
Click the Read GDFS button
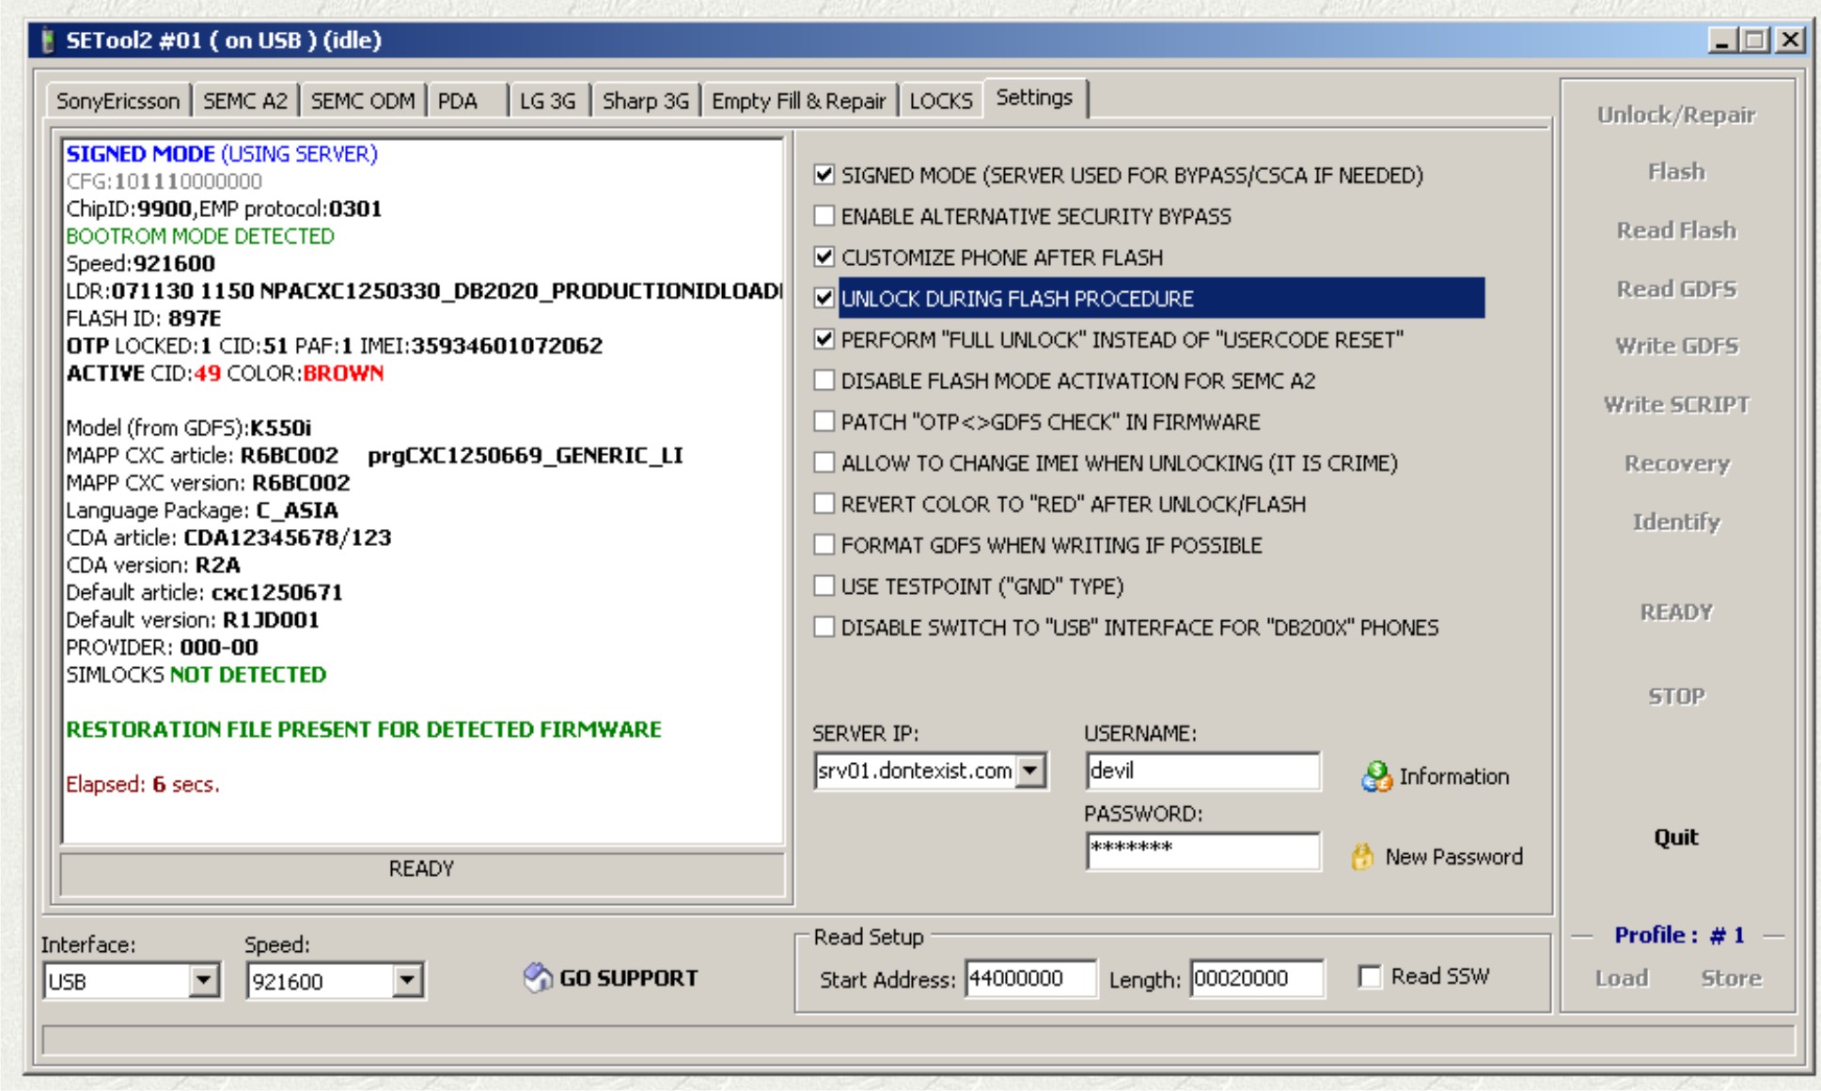pos(1676,288)
